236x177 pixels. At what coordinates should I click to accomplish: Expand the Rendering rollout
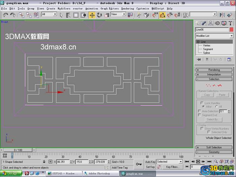click(214, 70)
